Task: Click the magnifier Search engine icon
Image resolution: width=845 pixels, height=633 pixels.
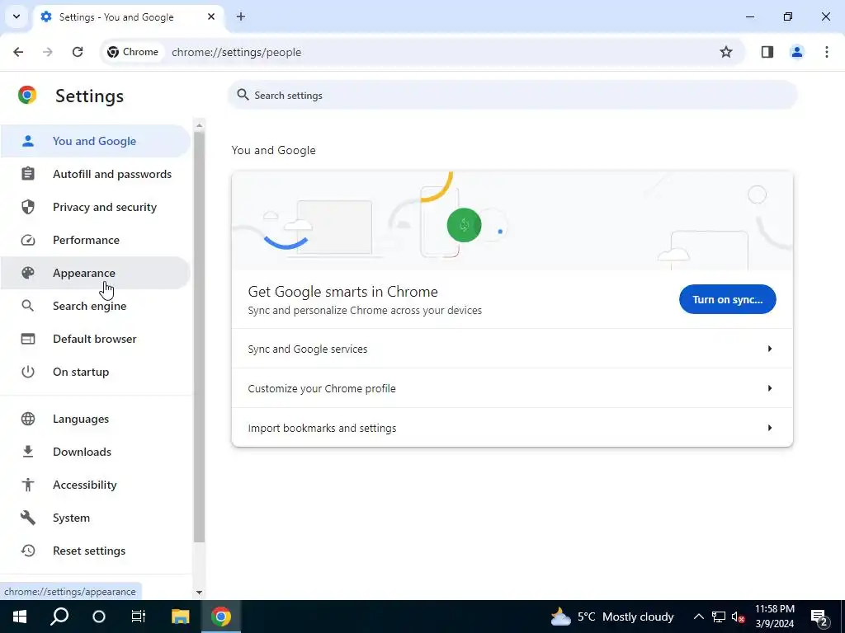Action: point(27,306)
